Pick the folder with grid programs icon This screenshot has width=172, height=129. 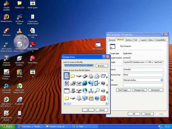click(x=91, y=98)
